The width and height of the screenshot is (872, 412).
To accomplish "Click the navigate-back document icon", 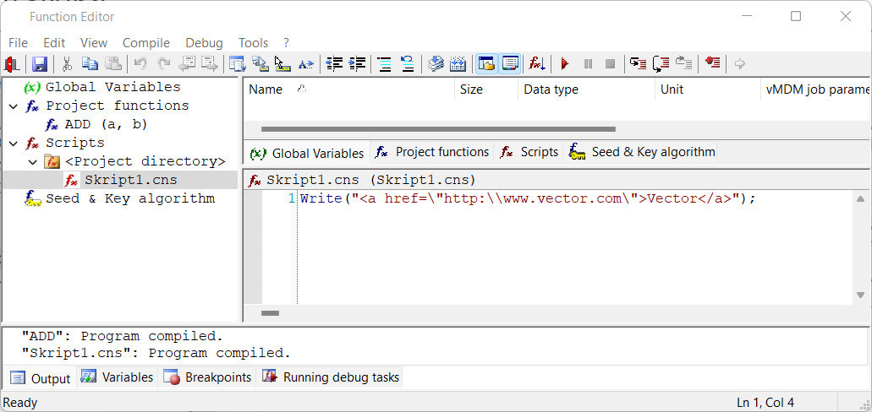I will [188, 64].
